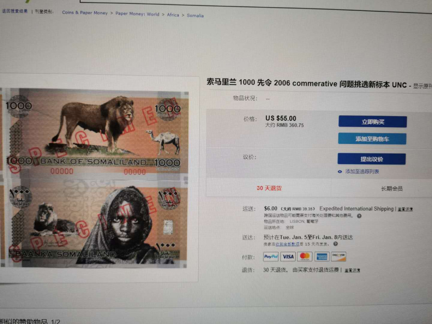Screen dimensions: 432x324
Task: Click the 提出议价 make offer button
Action: (x=371, y=159)
